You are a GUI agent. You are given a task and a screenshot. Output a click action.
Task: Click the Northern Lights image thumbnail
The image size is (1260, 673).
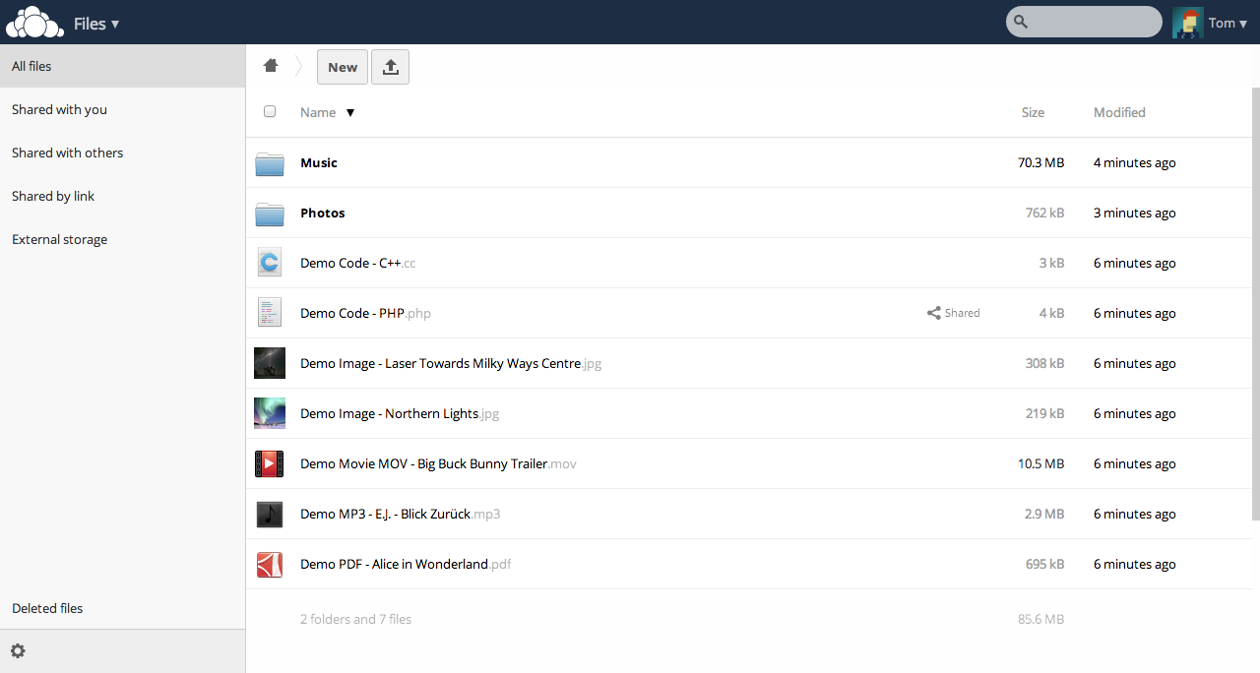(x=270, y=413)
